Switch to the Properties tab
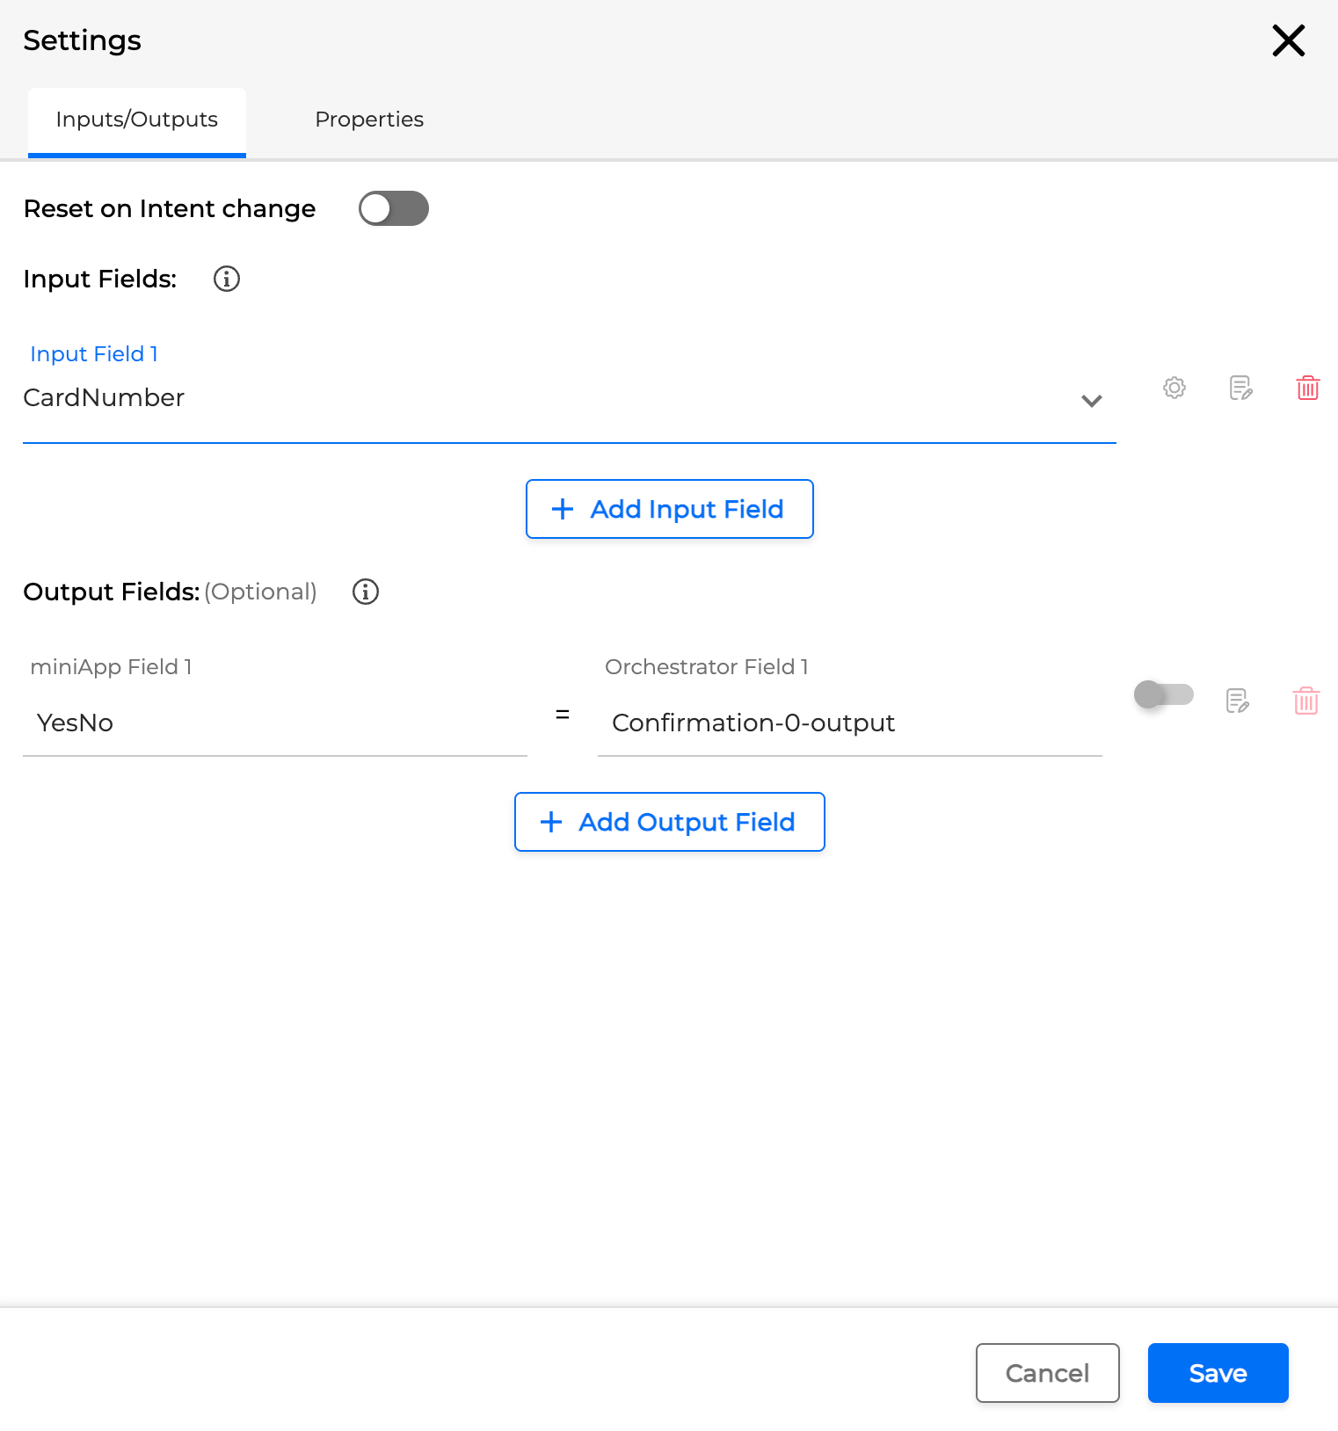The image size is (1338, 1431). coord(369,120)
